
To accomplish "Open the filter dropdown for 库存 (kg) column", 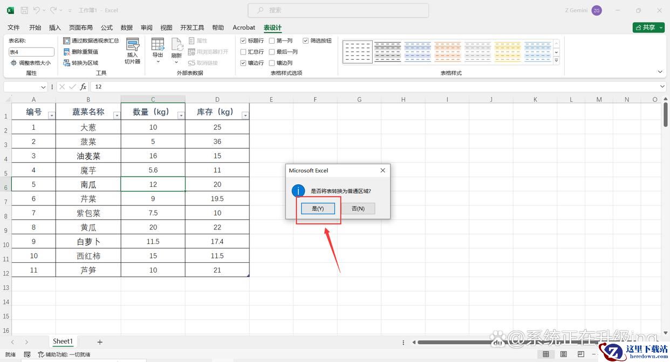I will 245,116.
